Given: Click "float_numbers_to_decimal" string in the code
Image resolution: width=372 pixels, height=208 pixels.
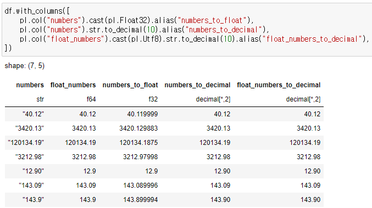Looking at the screenshot, I should pyautogui.click(x=312, y=39).
